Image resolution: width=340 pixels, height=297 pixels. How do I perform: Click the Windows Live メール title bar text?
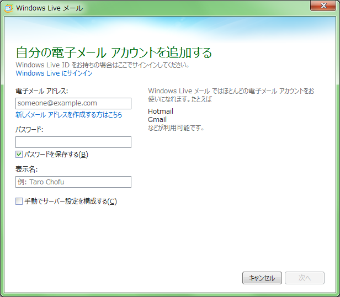coord(50,8)
